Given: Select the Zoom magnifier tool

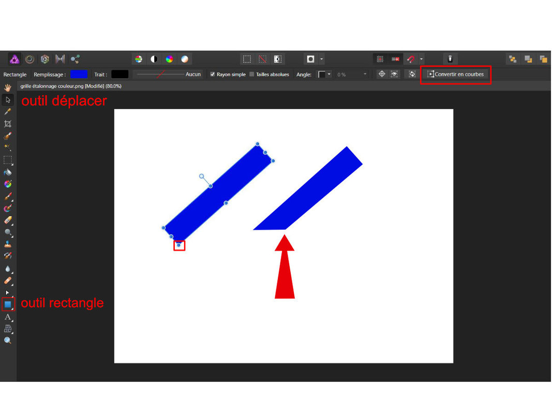Looking at the screenshot, I should (x=8, y=341).
